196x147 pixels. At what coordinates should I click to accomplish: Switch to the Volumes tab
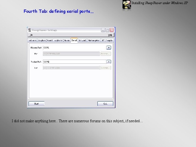(32, 40)
